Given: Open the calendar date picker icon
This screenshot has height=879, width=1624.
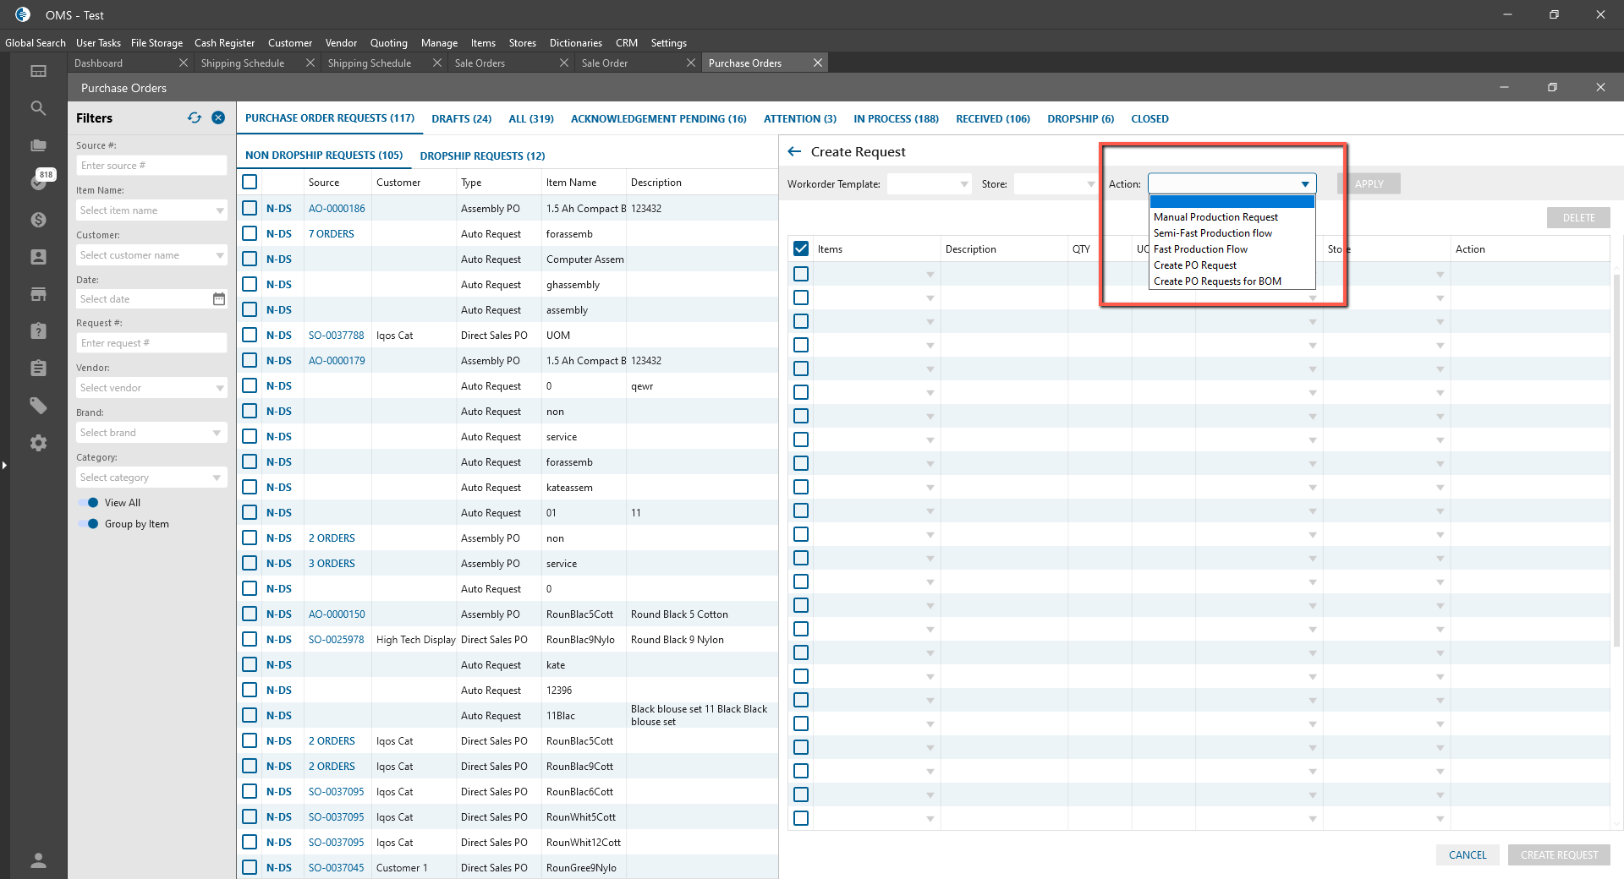Looking at the screenshot, I should click(218, 299).
